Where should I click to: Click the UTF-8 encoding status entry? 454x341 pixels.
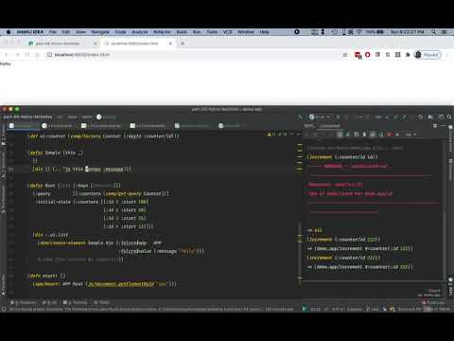[x=338, y=309]
